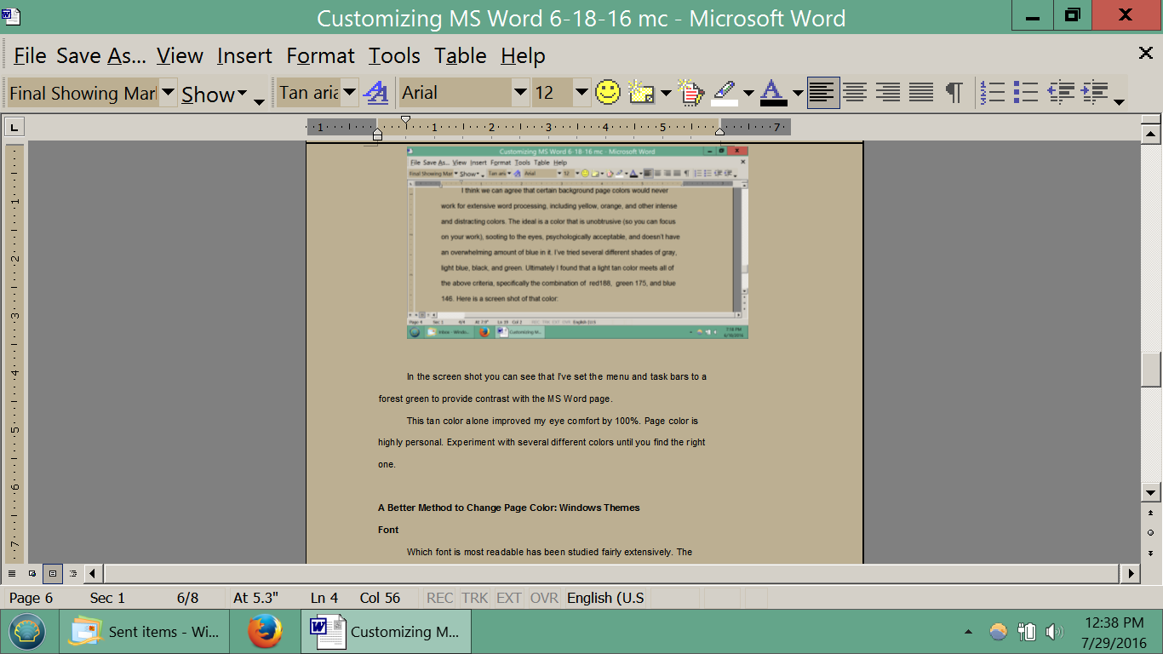The height and width of the screenshot is (654, 1163).
Task: Expand the Arial font name dropdown
Action: click(520, 92)
